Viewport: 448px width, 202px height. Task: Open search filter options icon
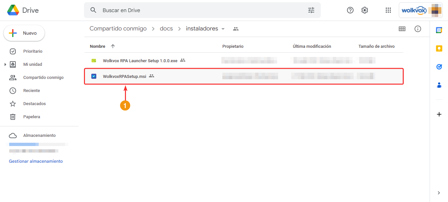pos(311,10)
